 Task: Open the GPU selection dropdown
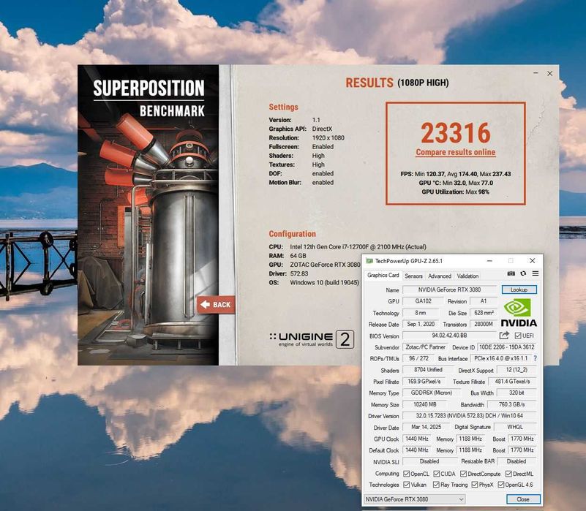coord(415,499)
